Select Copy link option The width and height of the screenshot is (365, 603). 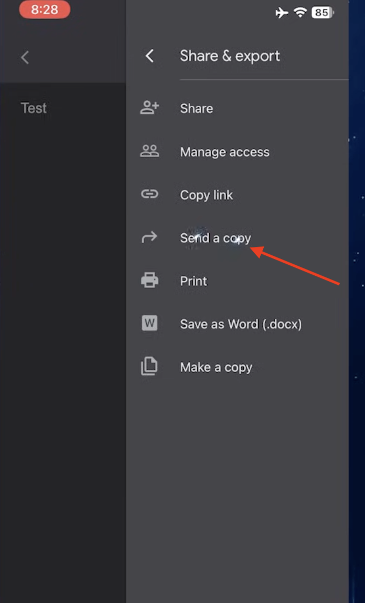pyautogui.click(x=206, y=195)
